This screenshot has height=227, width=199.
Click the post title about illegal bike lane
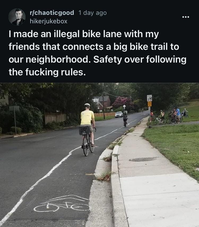click(97, 53)
